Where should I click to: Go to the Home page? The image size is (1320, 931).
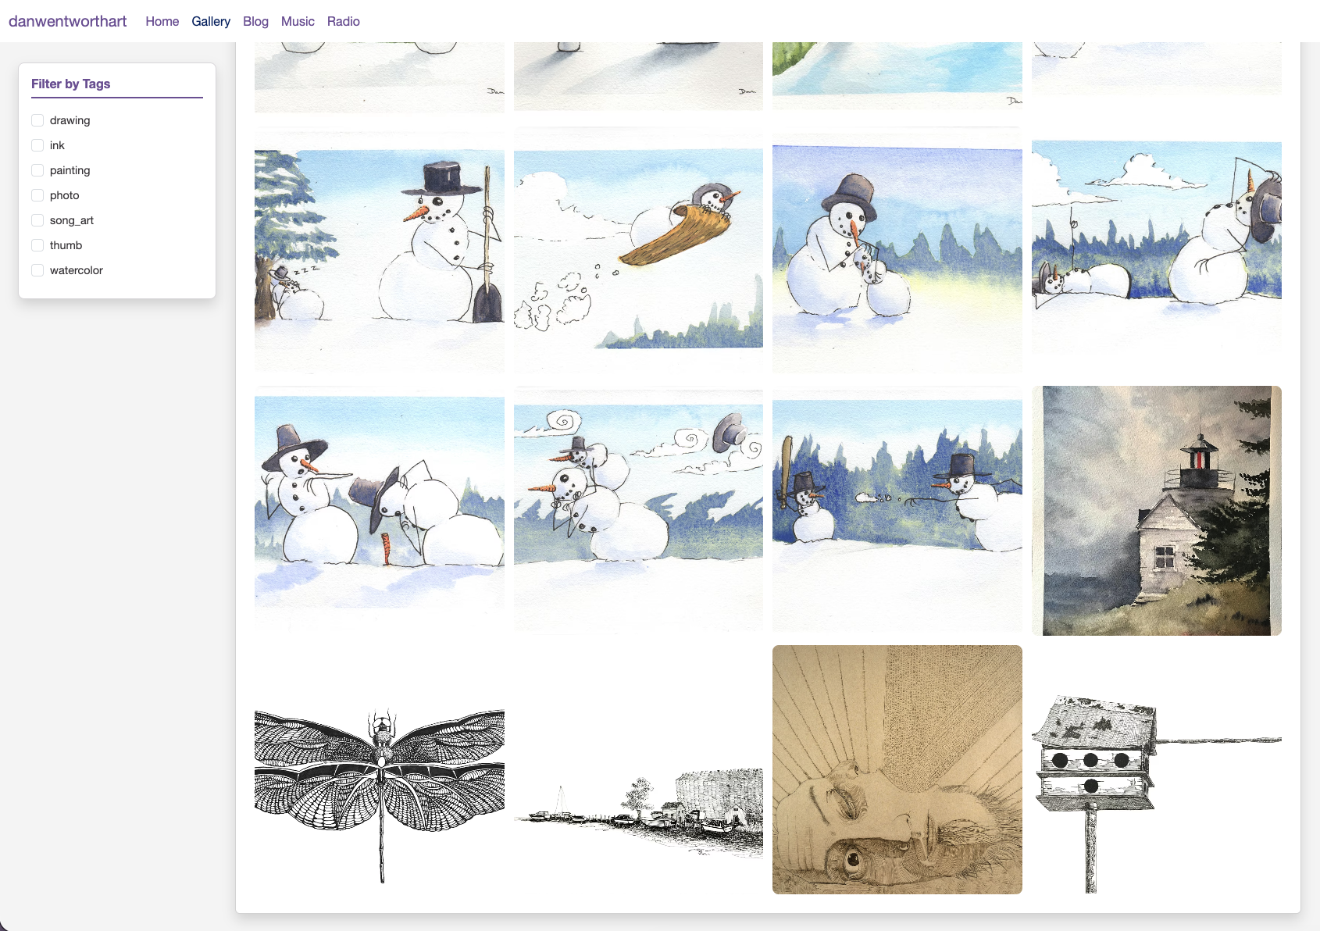tap(162, 21)
